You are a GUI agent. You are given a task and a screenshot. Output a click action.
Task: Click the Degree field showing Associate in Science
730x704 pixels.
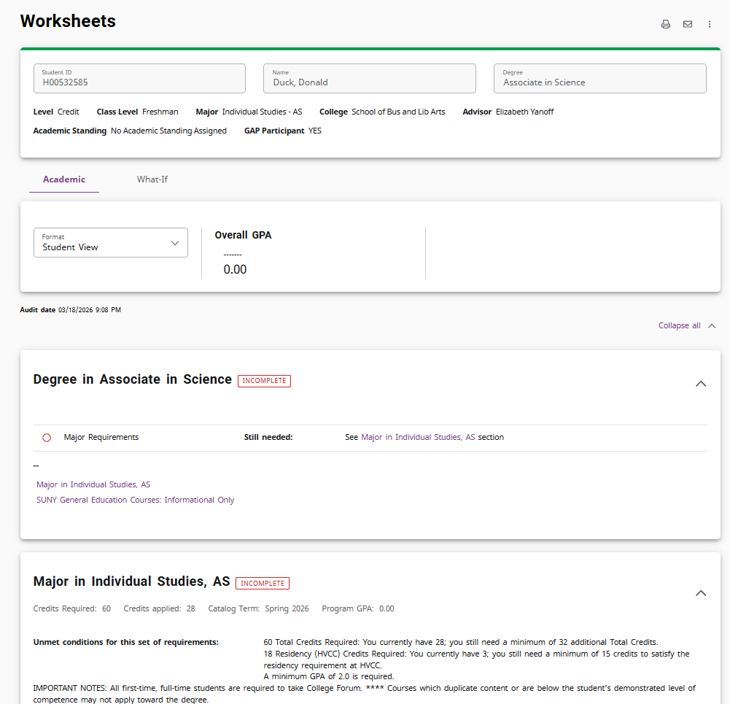(599, 79)
